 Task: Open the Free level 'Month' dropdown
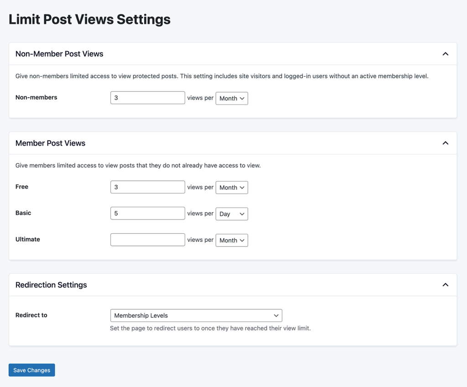coord(232,187)
